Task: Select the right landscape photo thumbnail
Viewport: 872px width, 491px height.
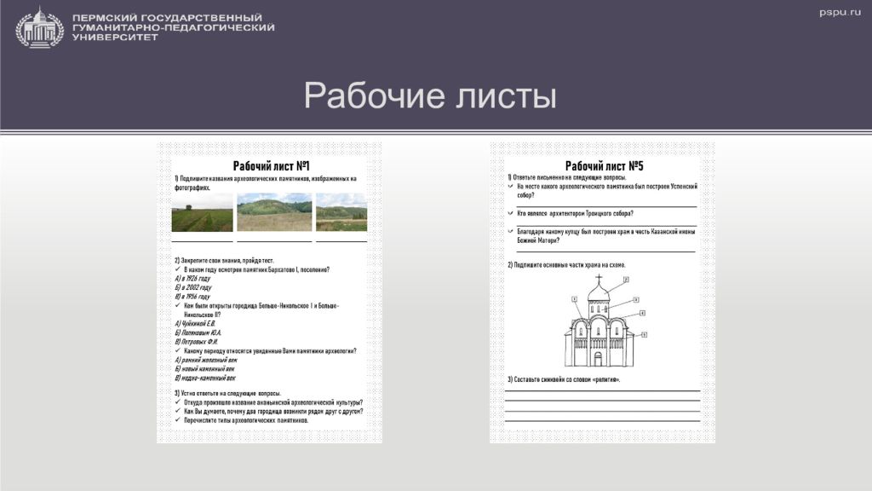Action: [341, 212]
